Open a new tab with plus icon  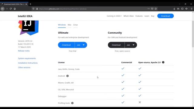30,4
